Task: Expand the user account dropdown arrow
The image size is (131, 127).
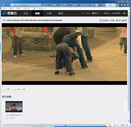Action: [x=100, y=13]
